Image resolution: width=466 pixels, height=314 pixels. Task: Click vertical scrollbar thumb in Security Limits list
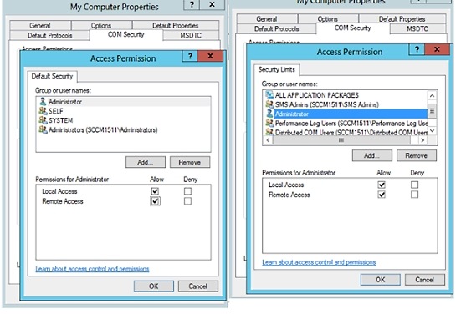coord(433,111)
